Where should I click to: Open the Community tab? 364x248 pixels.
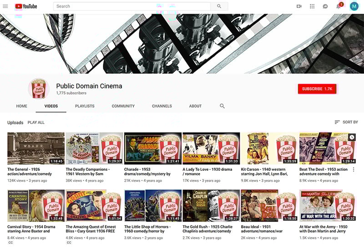(x=123, y=106)
